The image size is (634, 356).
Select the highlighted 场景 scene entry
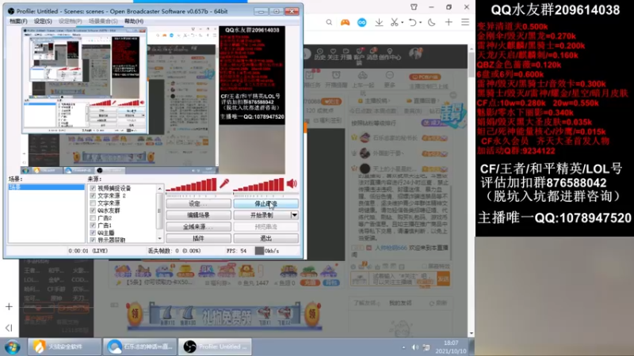[x=46, y=187]
